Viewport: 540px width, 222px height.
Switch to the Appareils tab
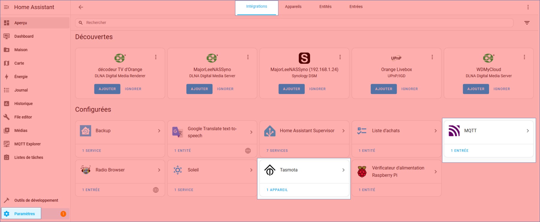293,7
